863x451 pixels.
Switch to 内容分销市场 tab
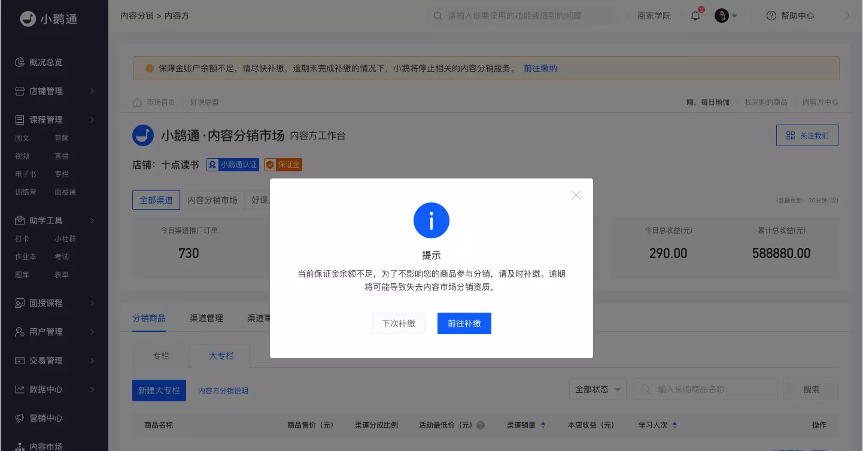pos(212,200)
